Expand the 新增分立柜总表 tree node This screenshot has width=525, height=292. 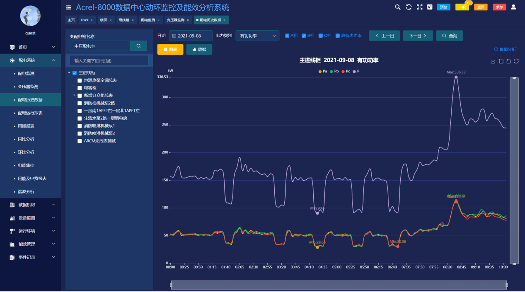[x=75, y=94]
